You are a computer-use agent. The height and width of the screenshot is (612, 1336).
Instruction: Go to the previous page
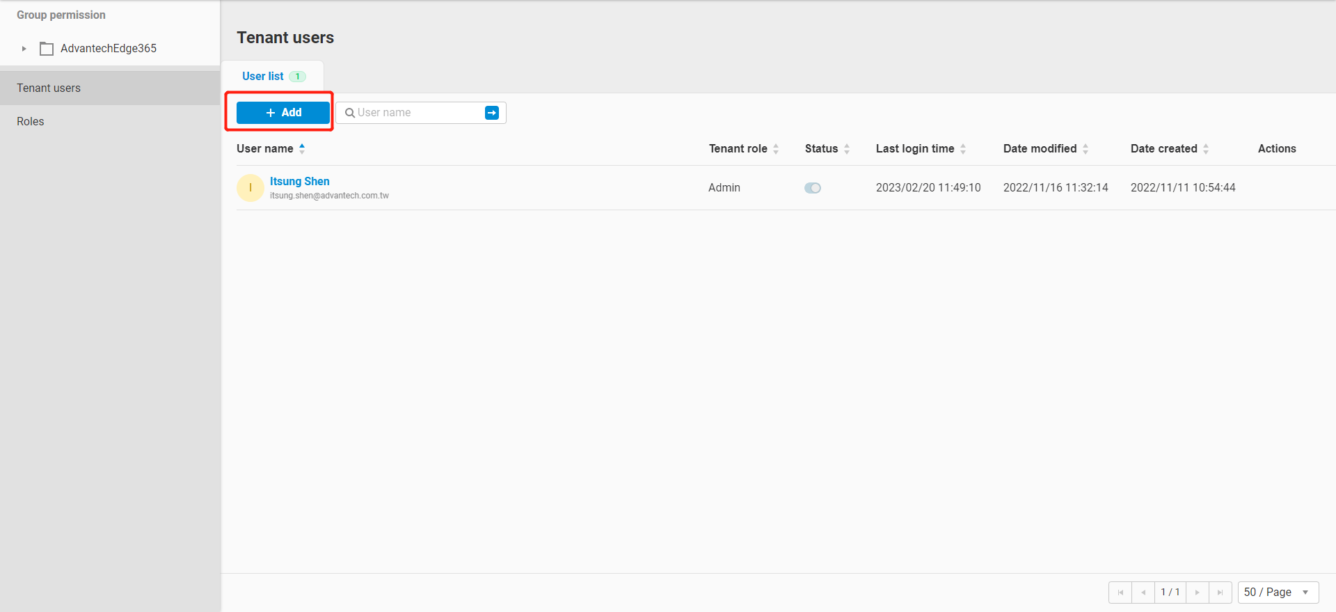click(x=1143, y=593)
